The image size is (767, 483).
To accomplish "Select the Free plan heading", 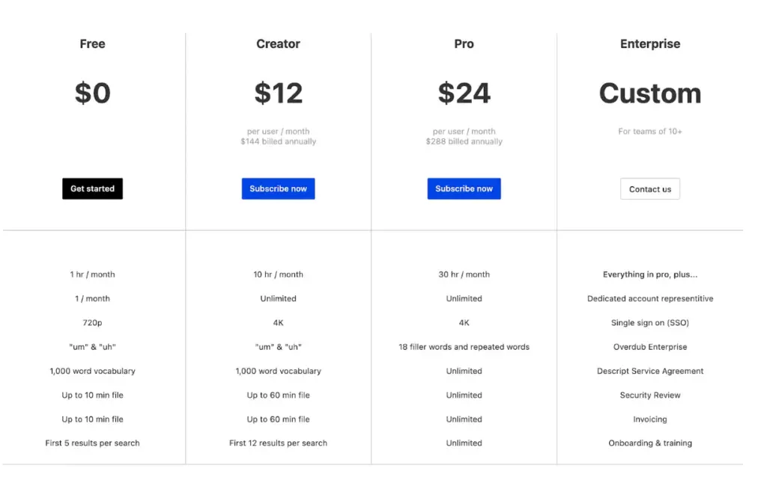I will (x=92, y=44).
